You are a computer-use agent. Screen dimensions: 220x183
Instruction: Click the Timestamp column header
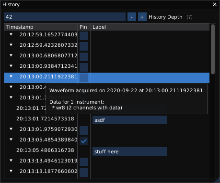tap(20, 27)
